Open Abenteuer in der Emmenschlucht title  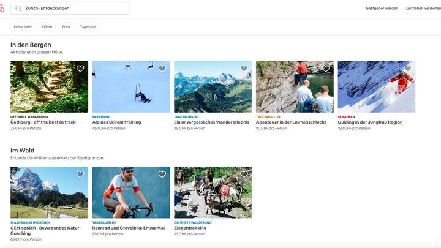[x=291, y=122]
